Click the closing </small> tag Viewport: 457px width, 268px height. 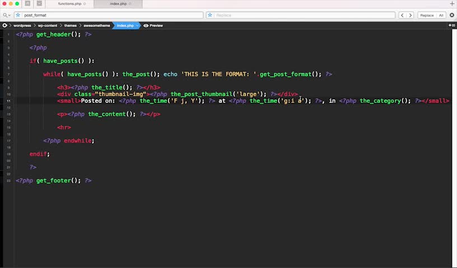(435, 100)
